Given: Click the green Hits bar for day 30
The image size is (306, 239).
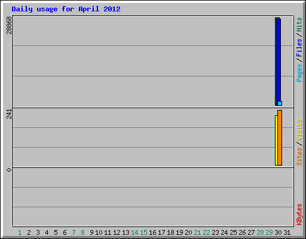Looking at the screenshot, I should 276,62.
